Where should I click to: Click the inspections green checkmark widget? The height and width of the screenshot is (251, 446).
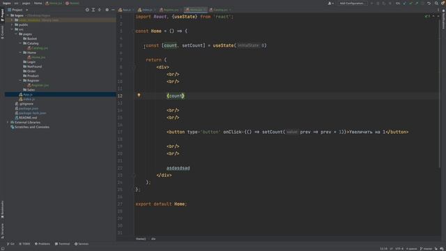[x=427, y=16]
